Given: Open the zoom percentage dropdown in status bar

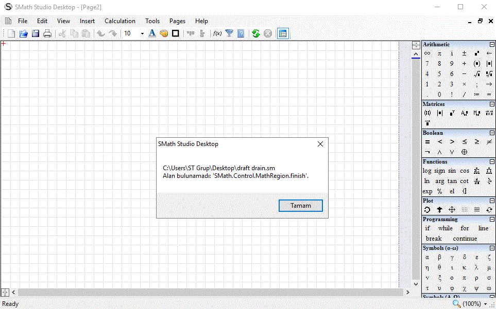Looking at the screenshot, I should (485, 304).
